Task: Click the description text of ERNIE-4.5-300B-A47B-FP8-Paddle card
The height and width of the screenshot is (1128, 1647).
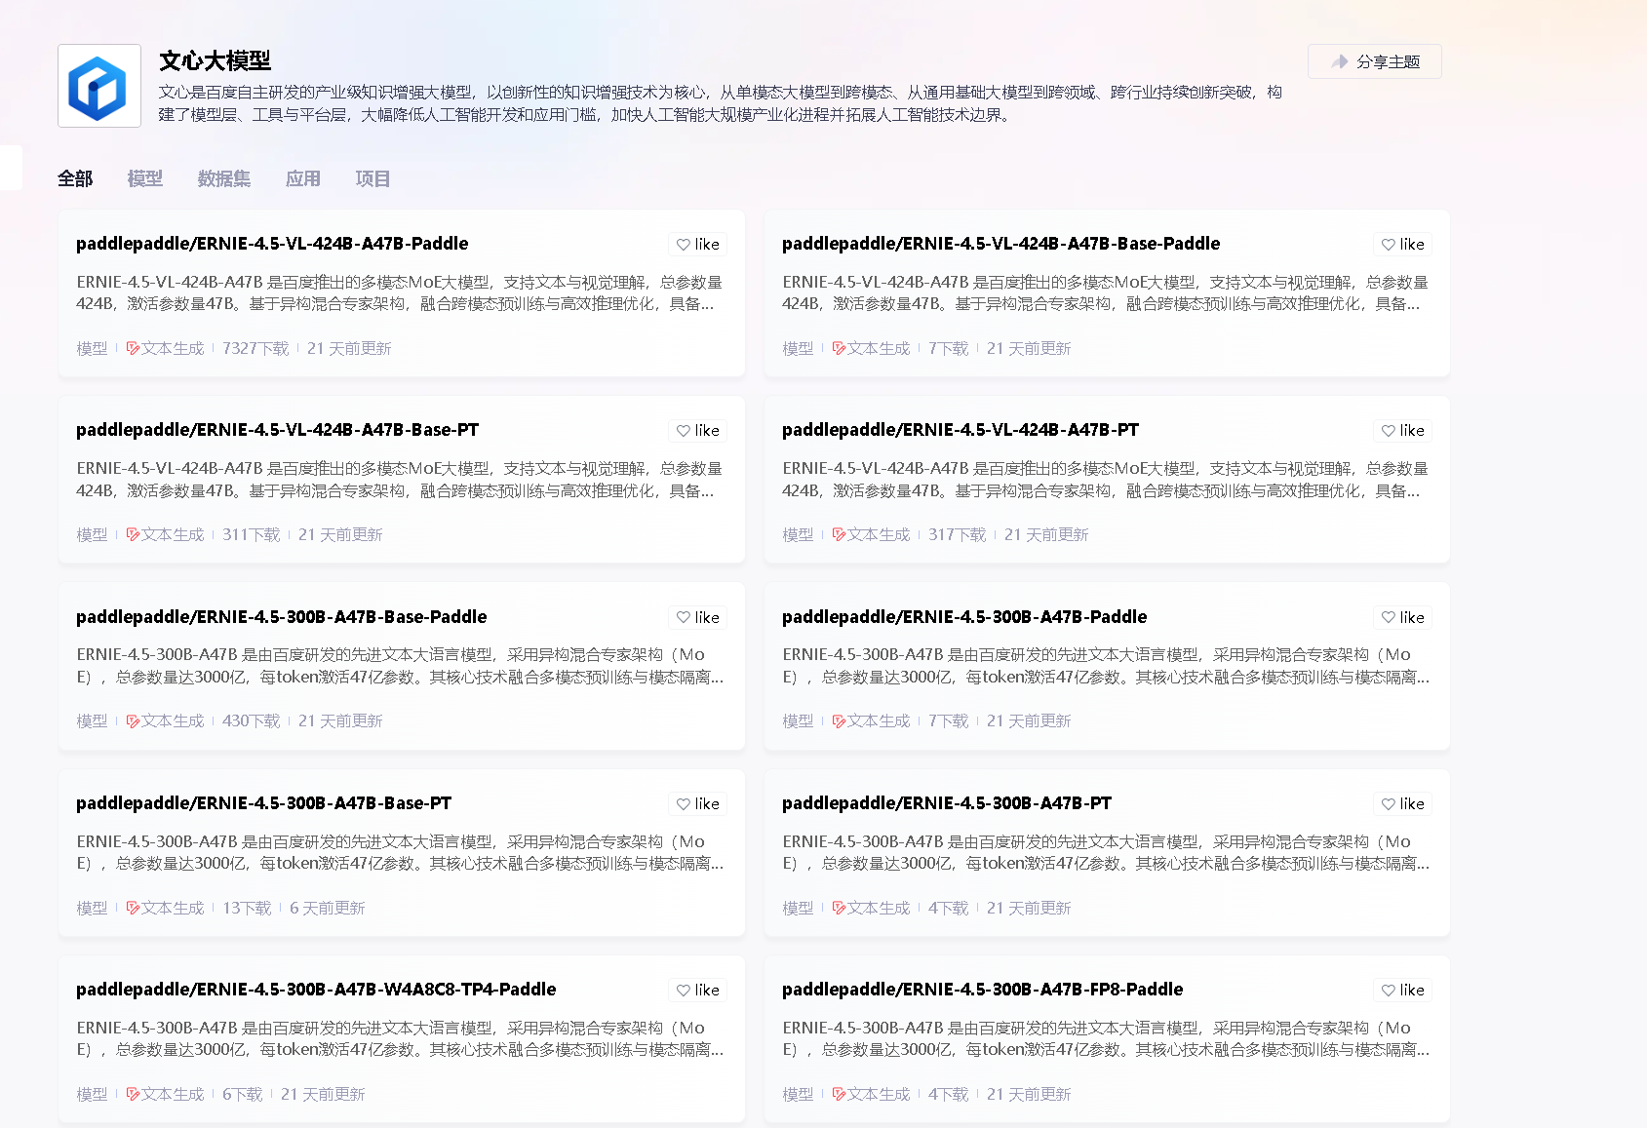Action: click(1106, 1038)
